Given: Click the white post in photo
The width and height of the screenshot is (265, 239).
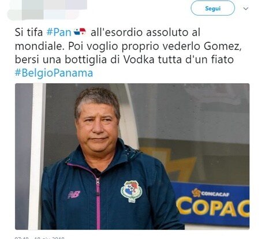Looking at the screenshot, I should click(x=37, y=156).
